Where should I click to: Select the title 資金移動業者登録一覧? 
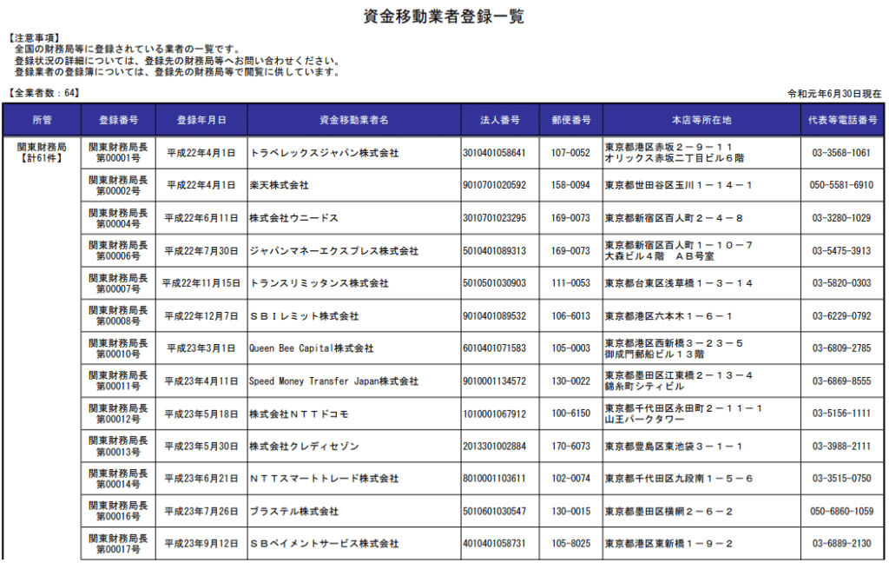(x=444, y=16)
